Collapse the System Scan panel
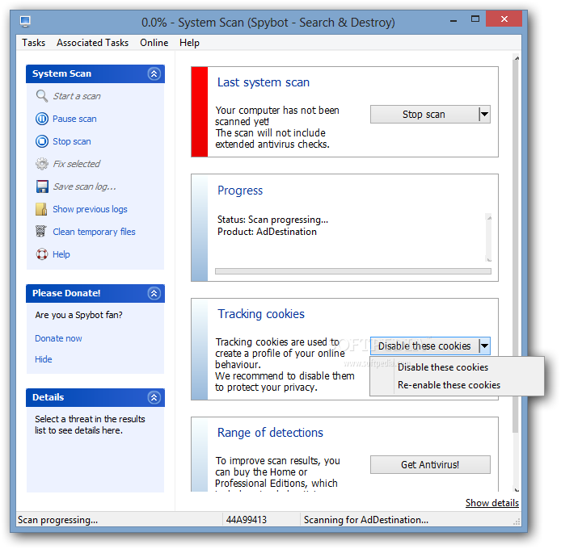Viewport: 561px width, 549px height. (154, 73)
